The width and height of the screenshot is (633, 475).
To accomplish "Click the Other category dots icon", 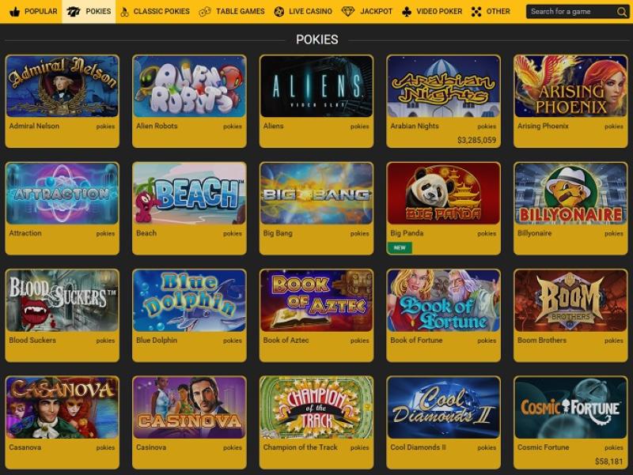I will click(x=476, y=12).
